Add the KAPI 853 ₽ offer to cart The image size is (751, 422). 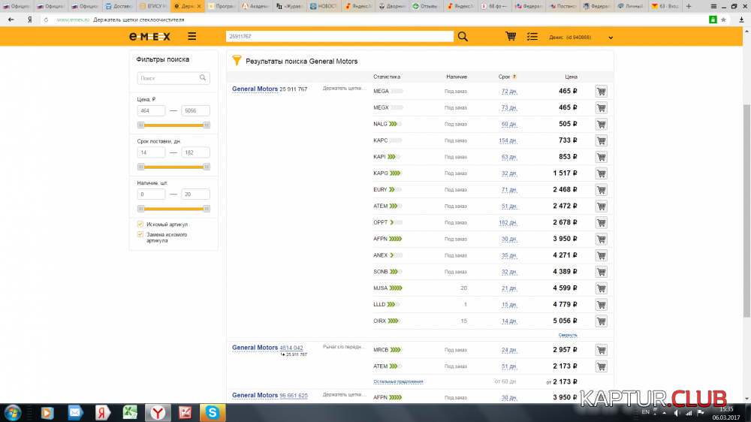tap(601, 157)
